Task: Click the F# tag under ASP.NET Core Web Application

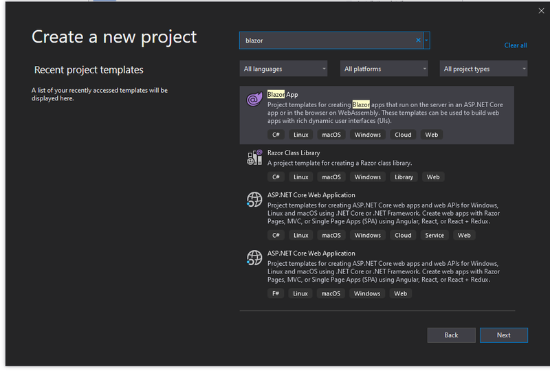Action: tap(276, 293)
